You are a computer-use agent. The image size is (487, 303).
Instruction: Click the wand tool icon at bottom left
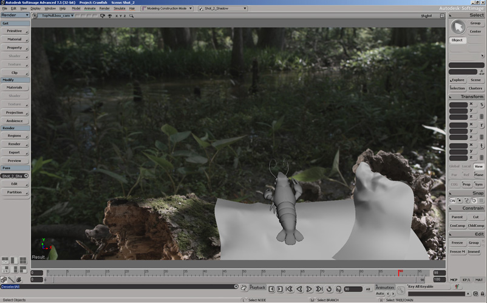point(11,280)
